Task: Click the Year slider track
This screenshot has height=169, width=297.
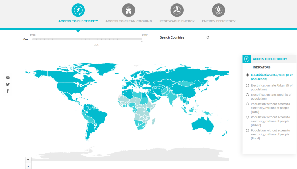Action: [x=87, y=39]
